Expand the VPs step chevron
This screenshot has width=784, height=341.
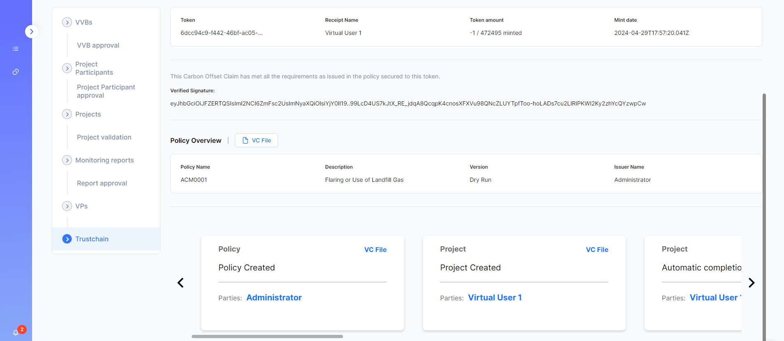click(x=67, y=206)
